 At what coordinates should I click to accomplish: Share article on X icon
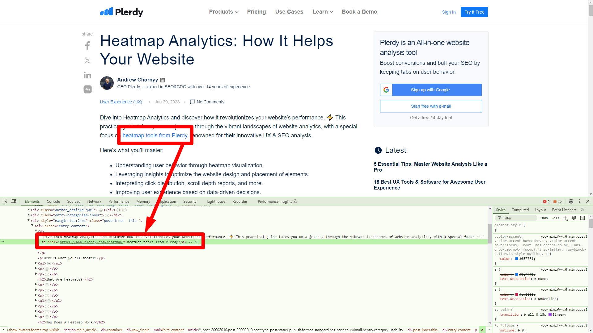87,60
